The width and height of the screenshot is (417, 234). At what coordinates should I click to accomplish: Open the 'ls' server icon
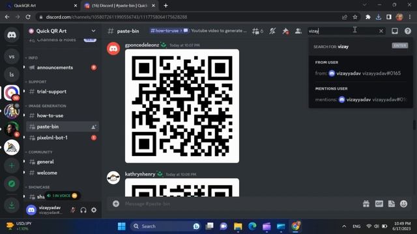(x=12, y=75)
